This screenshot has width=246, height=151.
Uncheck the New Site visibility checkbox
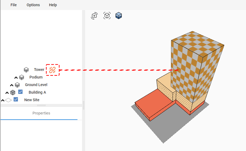pyautogui.click(x=16, y=99)
